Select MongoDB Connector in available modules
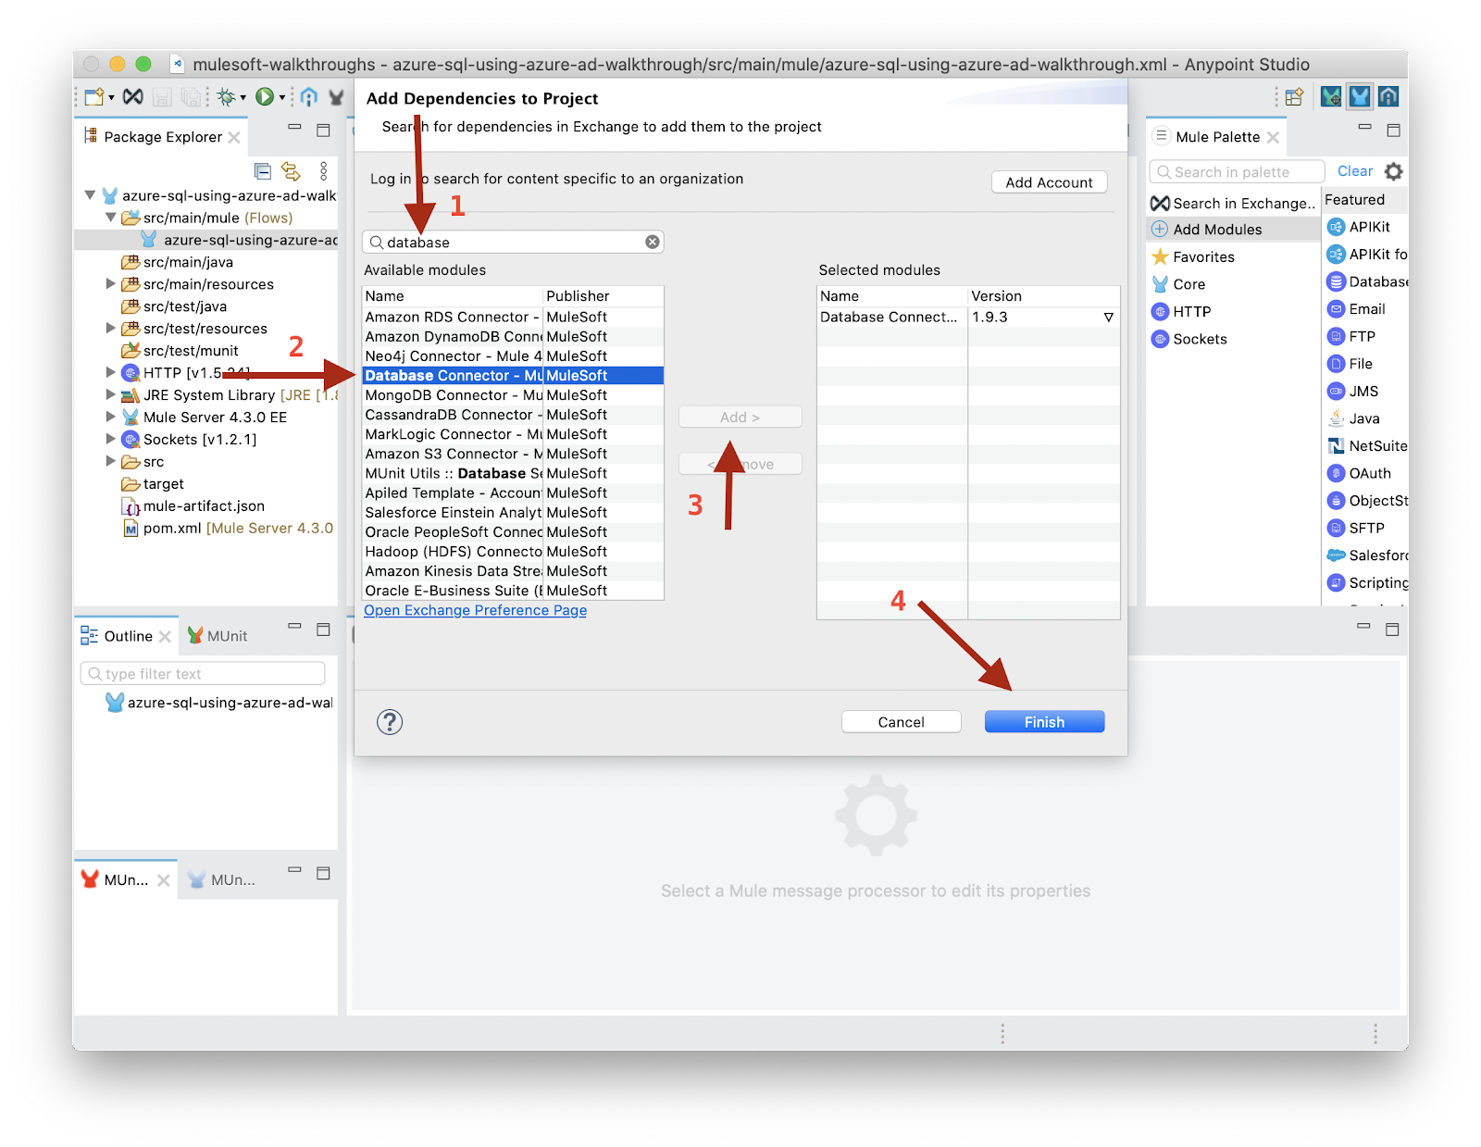The image size is (1481, 1147). [453, 395]
